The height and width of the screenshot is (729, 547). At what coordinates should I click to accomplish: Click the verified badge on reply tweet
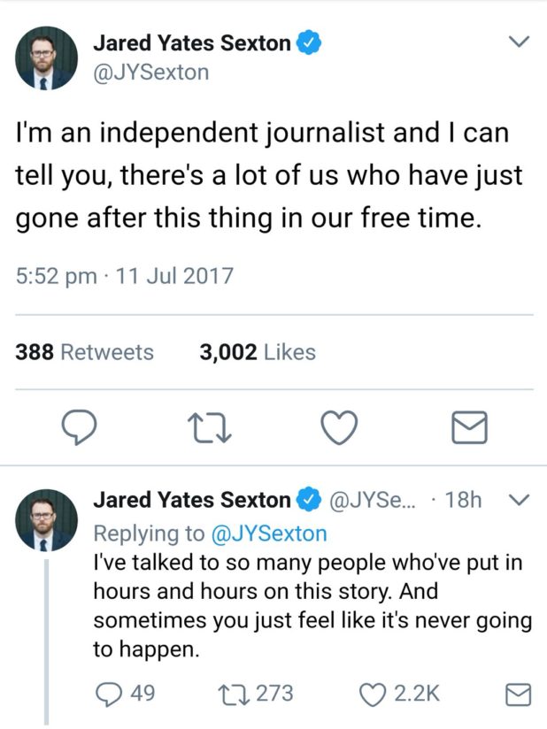tap(307, 501)
